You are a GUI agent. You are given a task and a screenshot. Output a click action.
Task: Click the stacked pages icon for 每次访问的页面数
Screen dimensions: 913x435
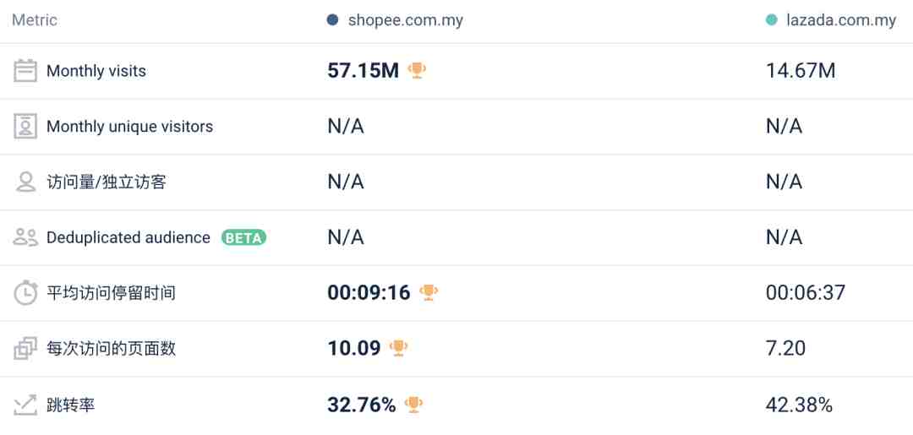[25, 348]
